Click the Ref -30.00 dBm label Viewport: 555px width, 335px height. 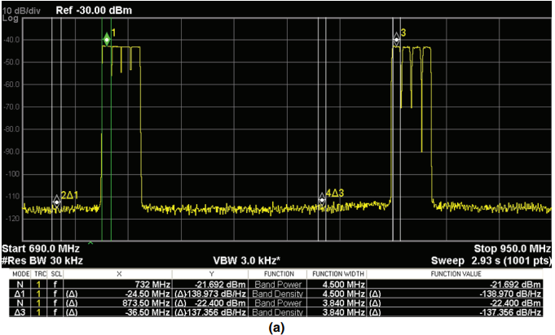[x=94, y=11]
